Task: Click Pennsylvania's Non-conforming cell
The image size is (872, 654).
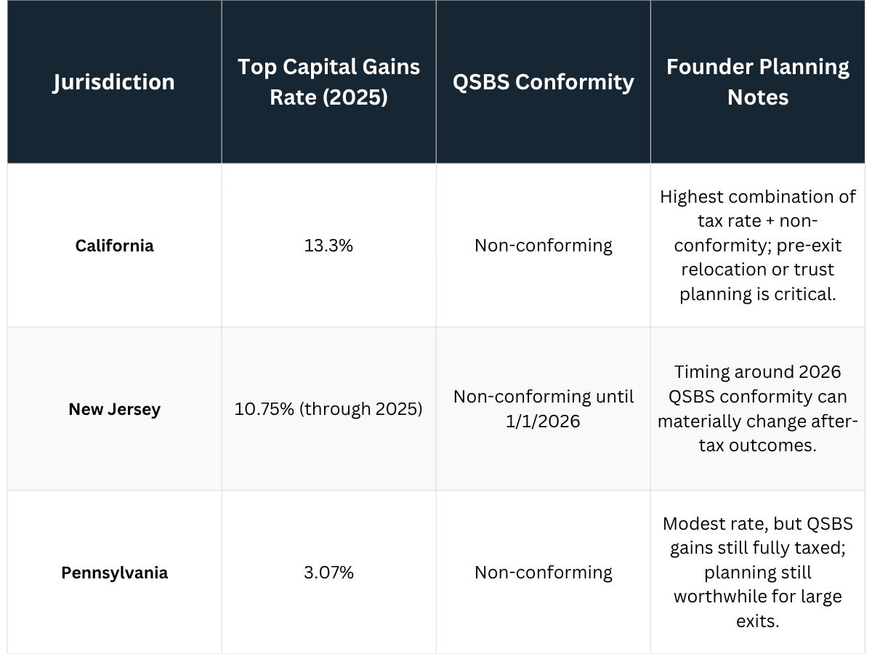Action: point(543,573)
